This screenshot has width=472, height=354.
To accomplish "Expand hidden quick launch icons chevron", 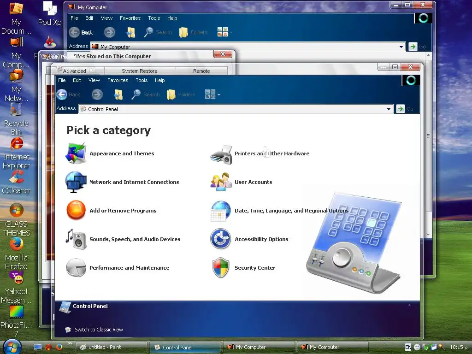I will [70, 343].
